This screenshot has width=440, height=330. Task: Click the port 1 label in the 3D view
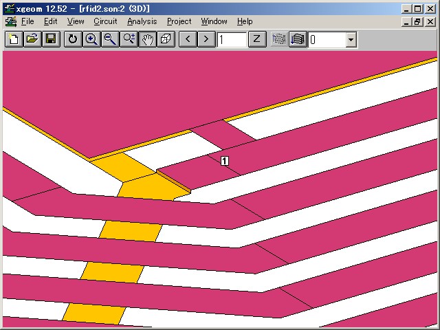coord(225,161)
